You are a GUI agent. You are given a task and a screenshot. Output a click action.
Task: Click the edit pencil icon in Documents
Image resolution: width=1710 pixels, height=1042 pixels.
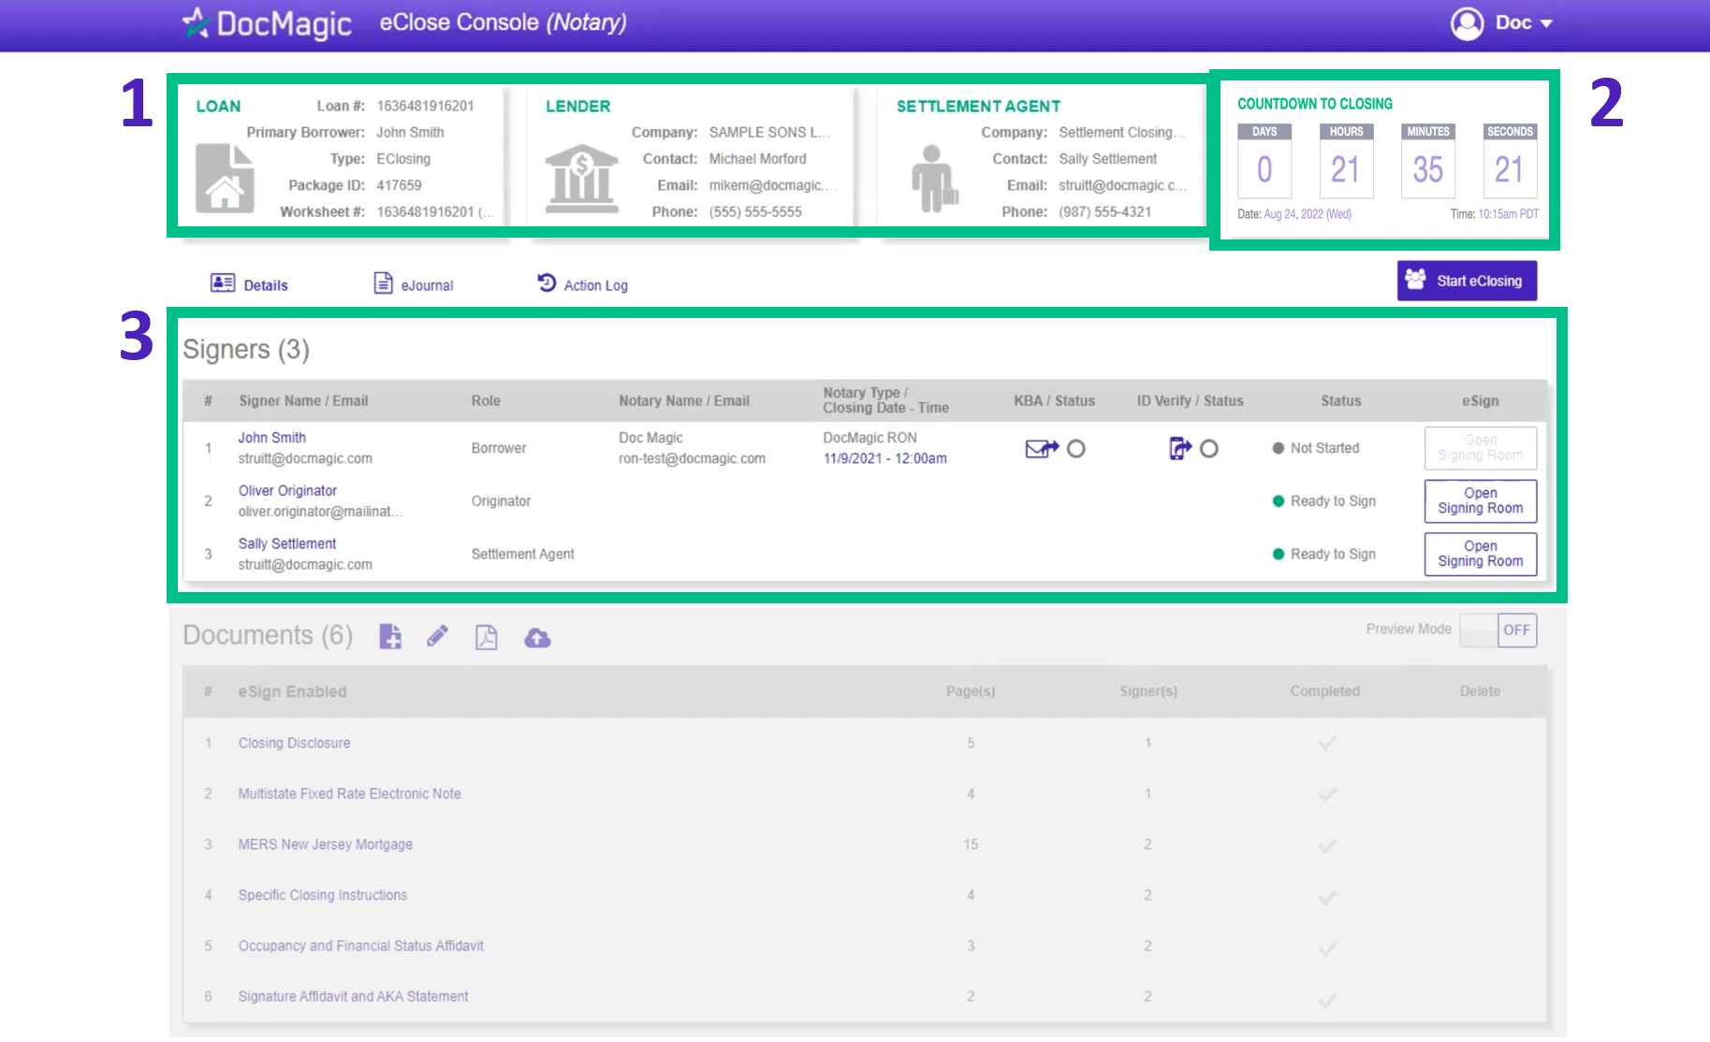[x=437, y=637]
